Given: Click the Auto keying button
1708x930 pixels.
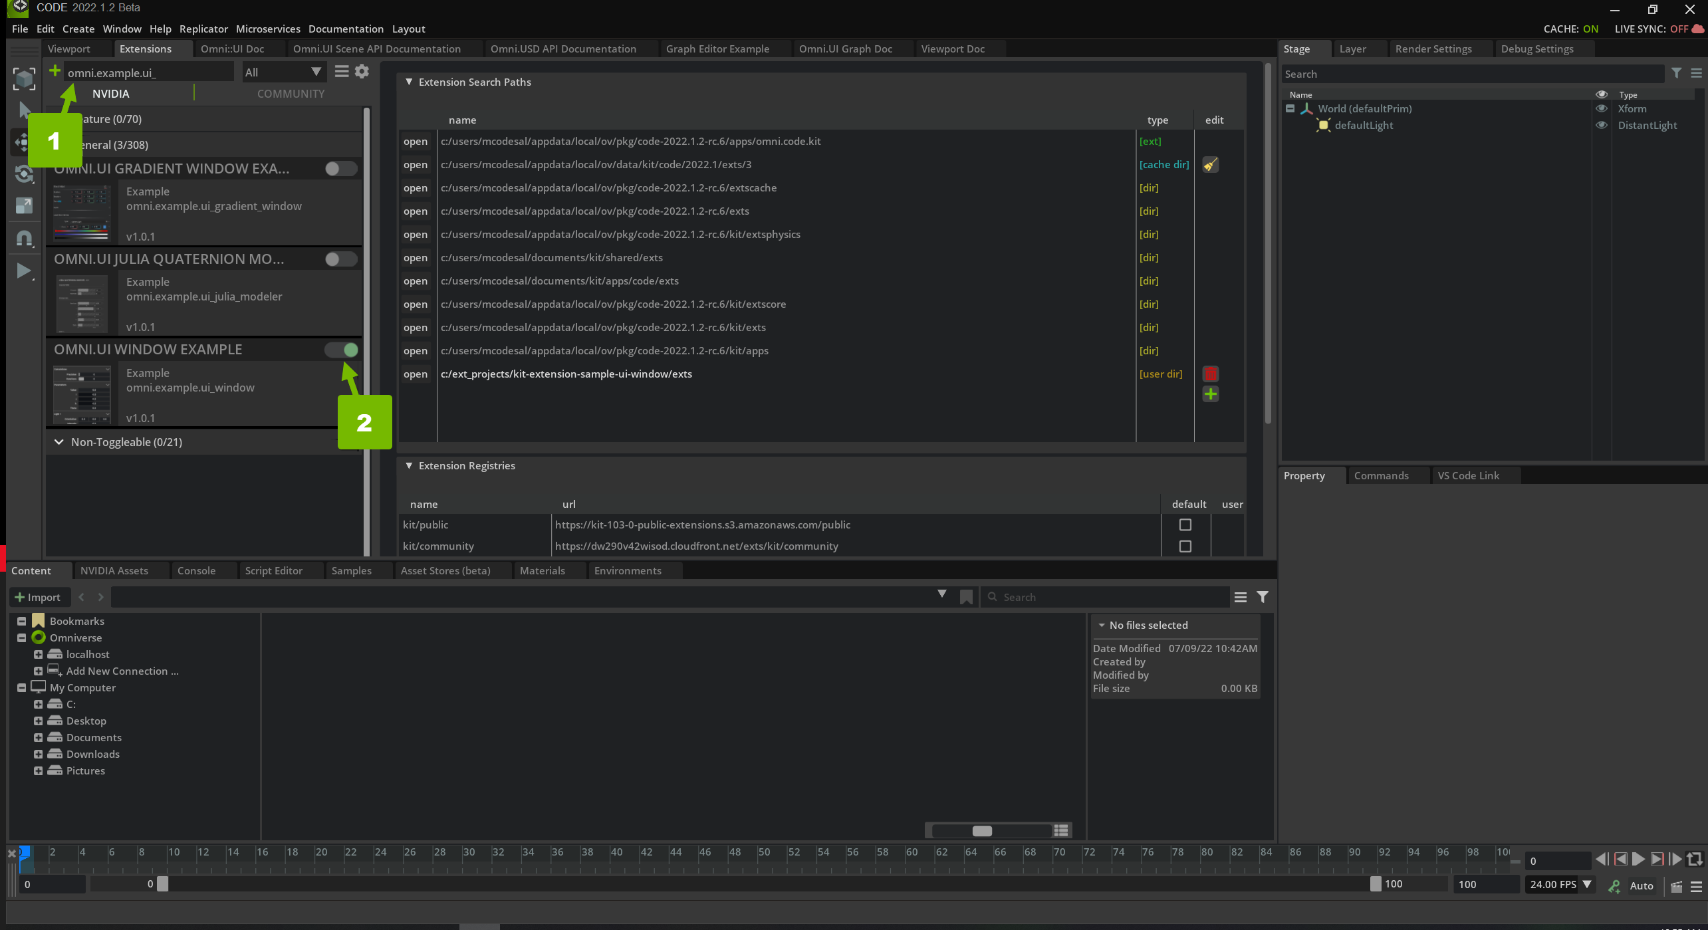Looking at the screenshot, I should [x=1641, y=886].
